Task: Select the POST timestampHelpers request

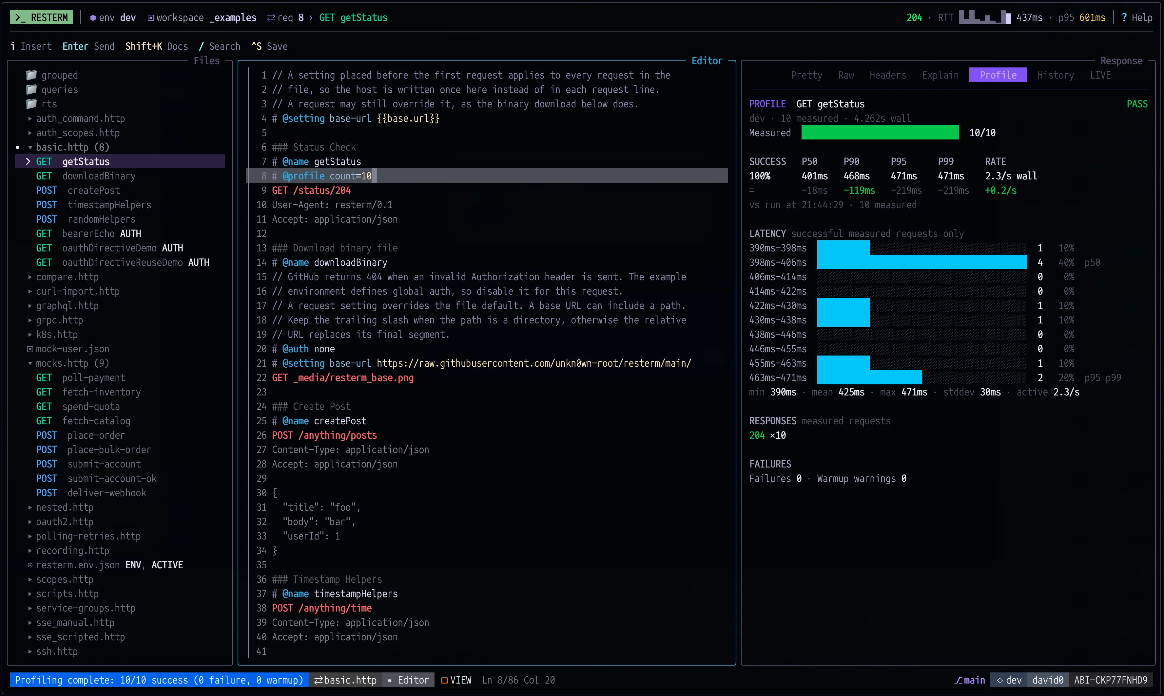Action: (x=94, y=205)
